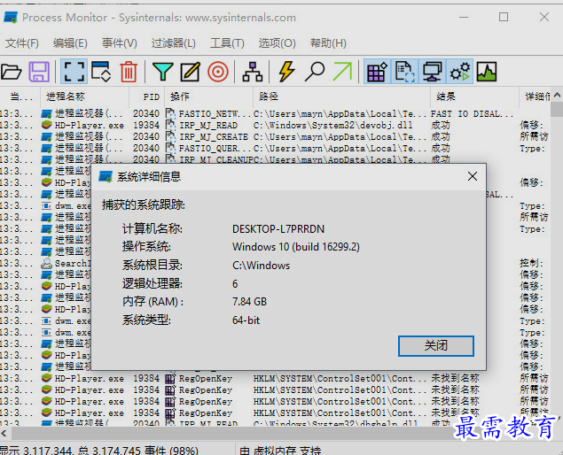
Task: Open the 工具(T) menu
Action: point(227,43)
